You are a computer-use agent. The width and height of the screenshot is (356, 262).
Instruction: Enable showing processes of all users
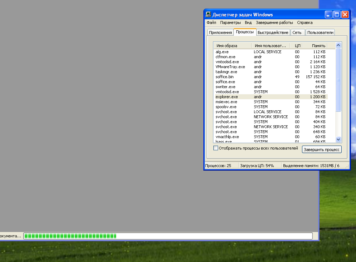pyautogui.click(x=216, y=148)
